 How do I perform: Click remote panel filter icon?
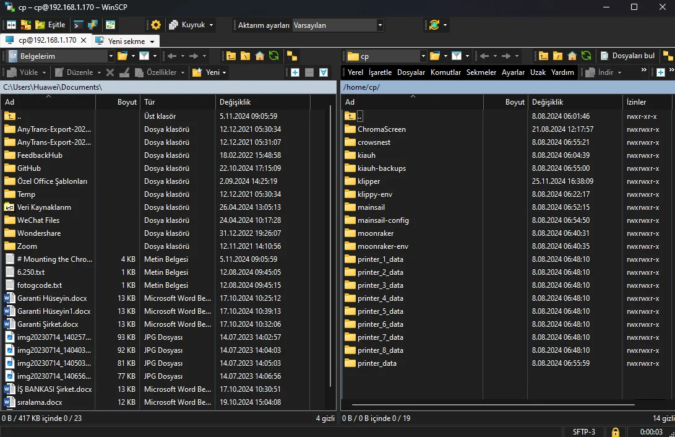(457, 56)
